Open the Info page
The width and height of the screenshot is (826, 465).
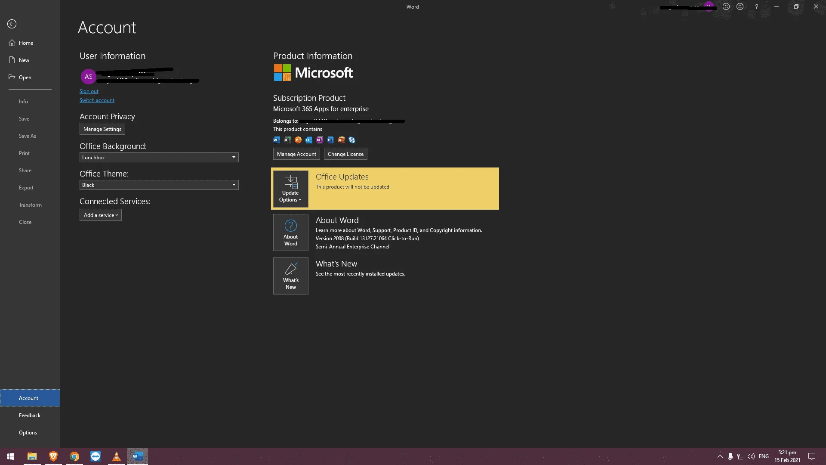point(30,102)
